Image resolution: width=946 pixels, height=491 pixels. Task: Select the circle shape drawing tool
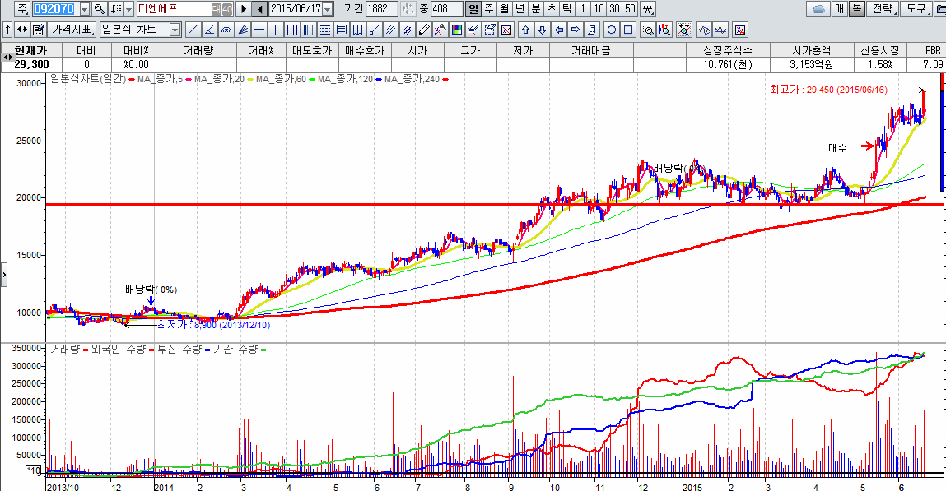pyautogui.click(x=612, y=30)
